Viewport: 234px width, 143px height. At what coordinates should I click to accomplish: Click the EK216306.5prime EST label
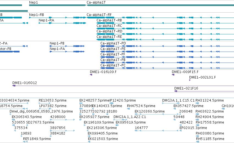point(102,128)
